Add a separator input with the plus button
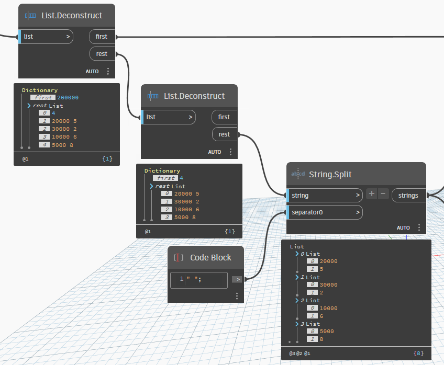The image size is (444, 365). tap(372, 194)
